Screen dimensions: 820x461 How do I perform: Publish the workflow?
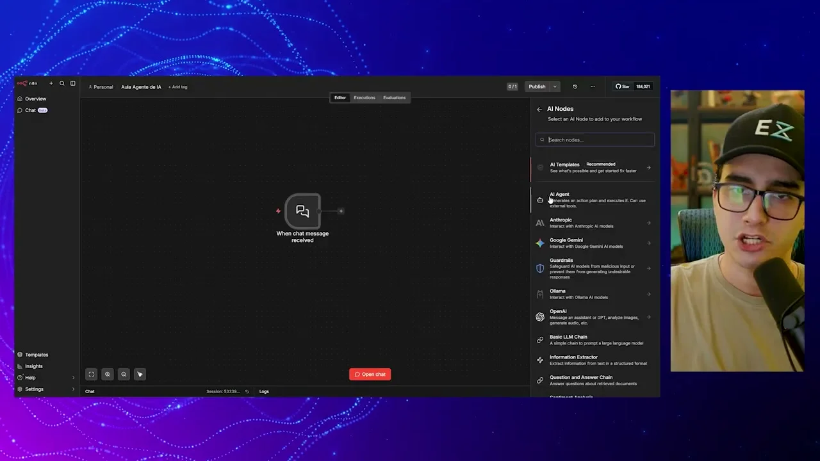[x=537, y=87]
